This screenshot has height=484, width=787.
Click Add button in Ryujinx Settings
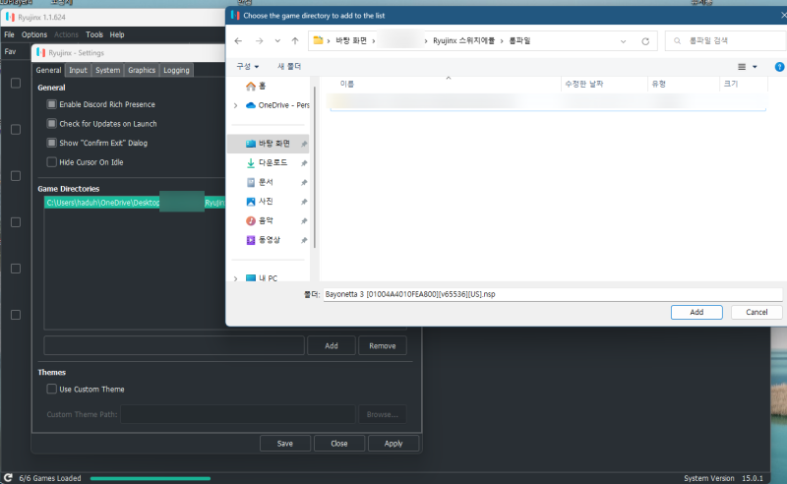click(332, 346)
